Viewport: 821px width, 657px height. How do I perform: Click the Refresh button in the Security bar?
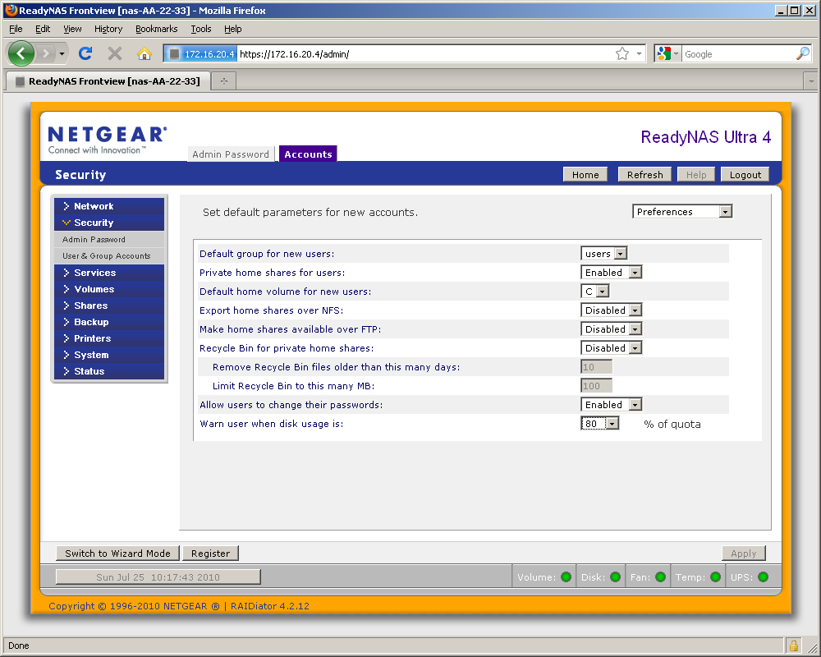click(645, 174)
